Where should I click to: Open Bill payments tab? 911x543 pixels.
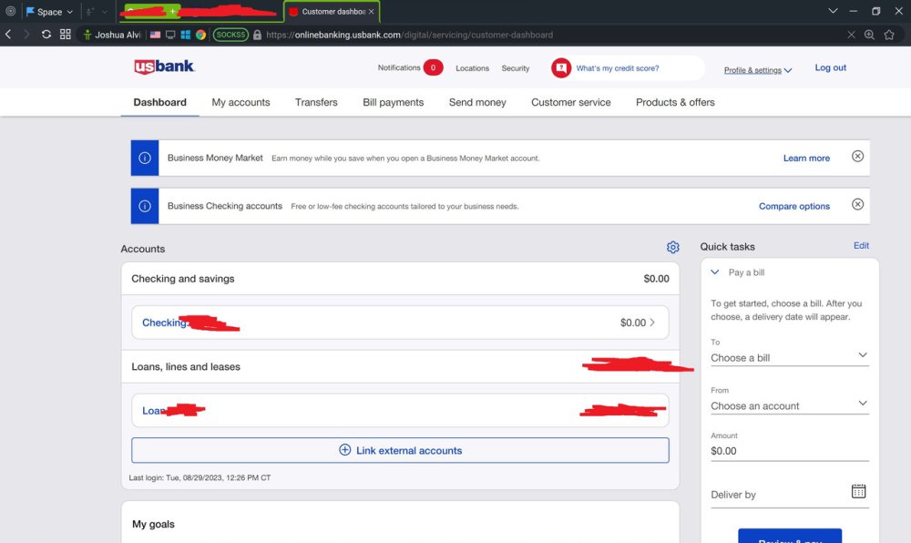click(394, 102)
